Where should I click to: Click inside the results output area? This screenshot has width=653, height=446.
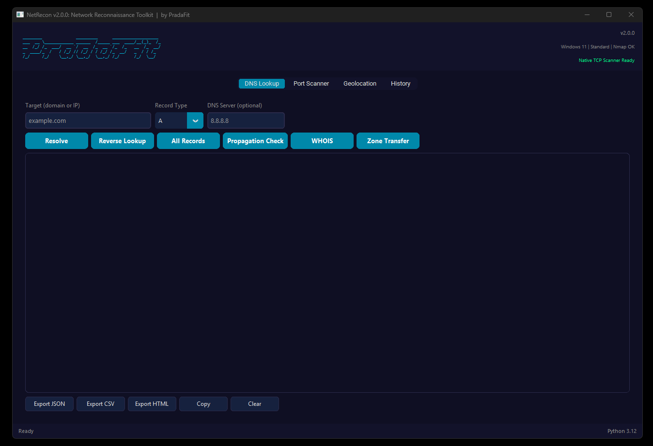pyautogui.click(x=327, y=273)
